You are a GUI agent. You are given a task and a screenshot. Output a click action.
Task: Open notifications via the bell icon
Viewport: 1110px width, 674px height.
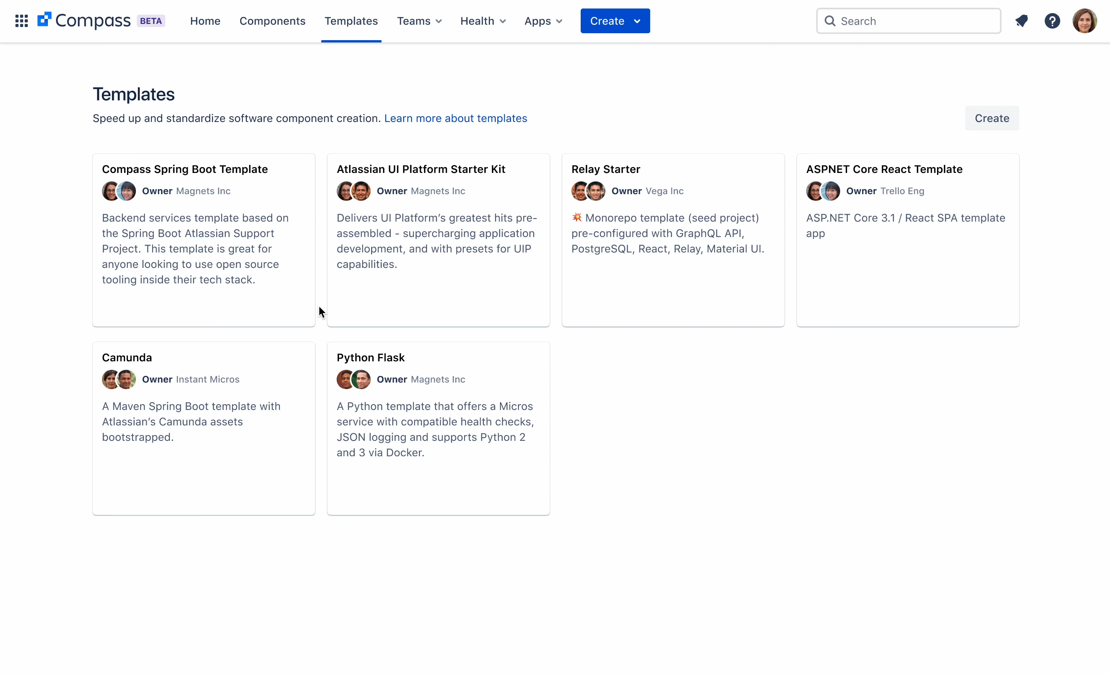(x=1022, y=20)
